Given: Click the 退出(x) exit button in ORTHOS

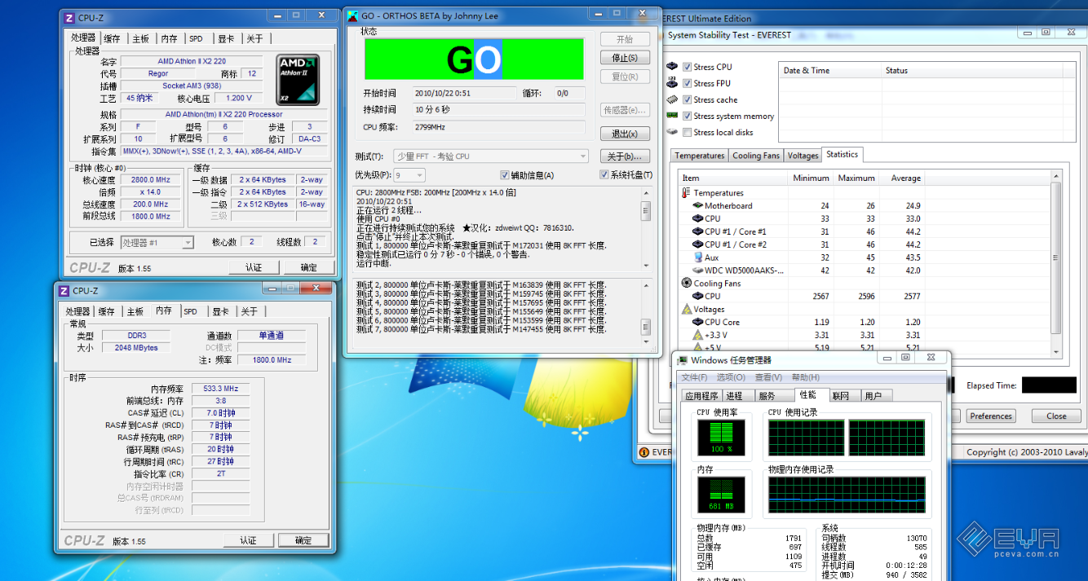Looking at the screenshot, I should pos(626,134).
